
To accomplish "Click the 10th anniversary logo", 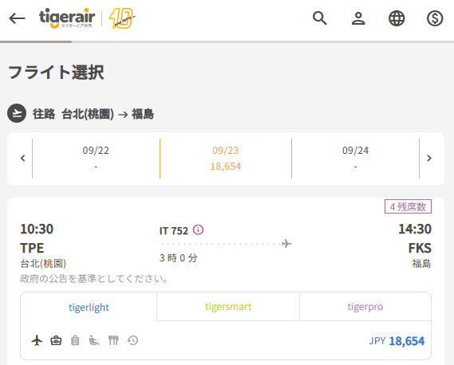I will point(122,18).
